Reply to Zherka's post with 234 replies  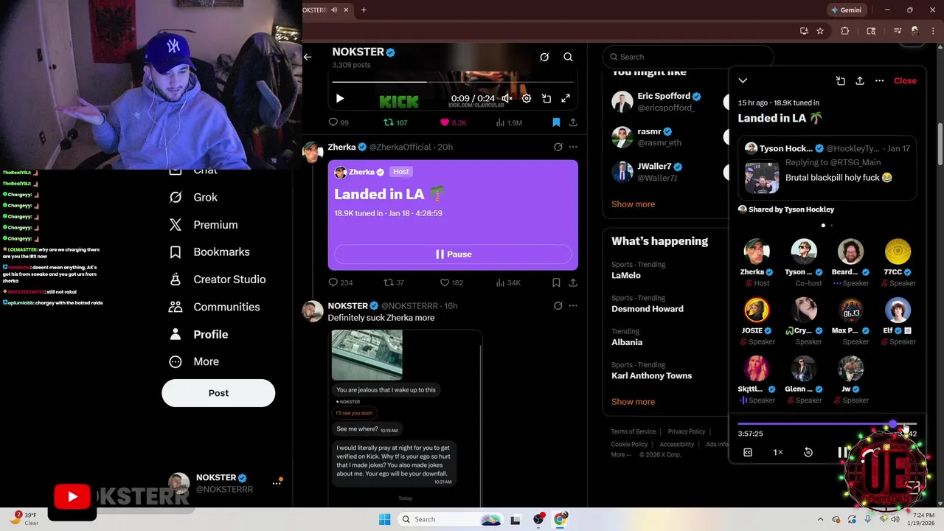[x=341, y=282]
